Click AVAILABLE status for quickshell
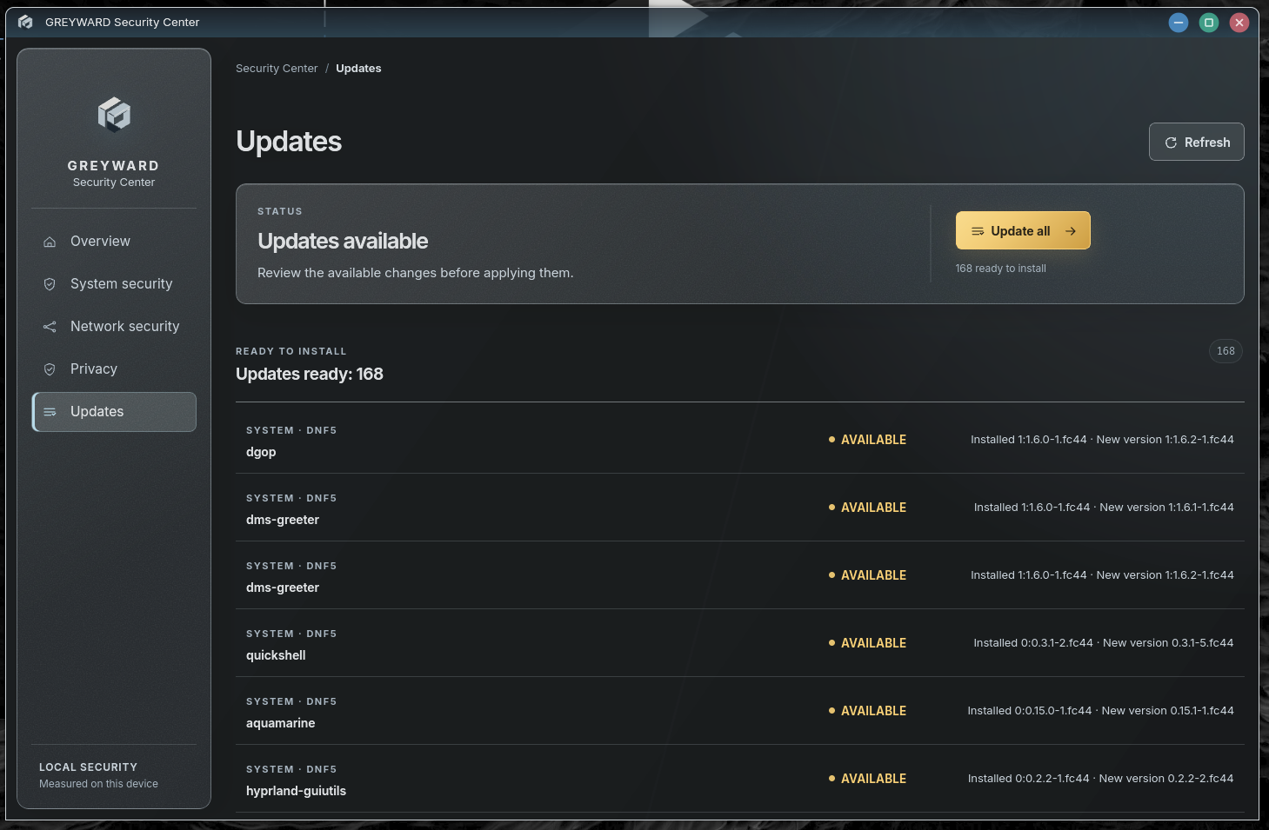This screenshot has width=1269, height=830. 867,643
